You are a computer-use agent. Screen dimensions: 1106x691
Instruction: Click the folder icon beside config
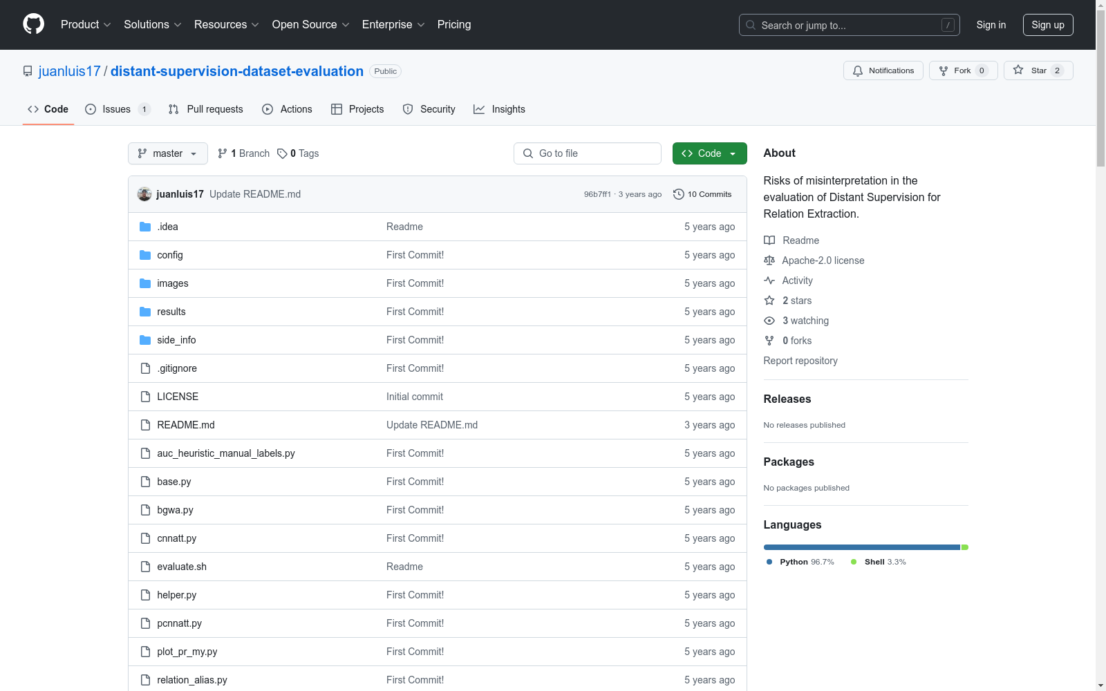[145, 255]
